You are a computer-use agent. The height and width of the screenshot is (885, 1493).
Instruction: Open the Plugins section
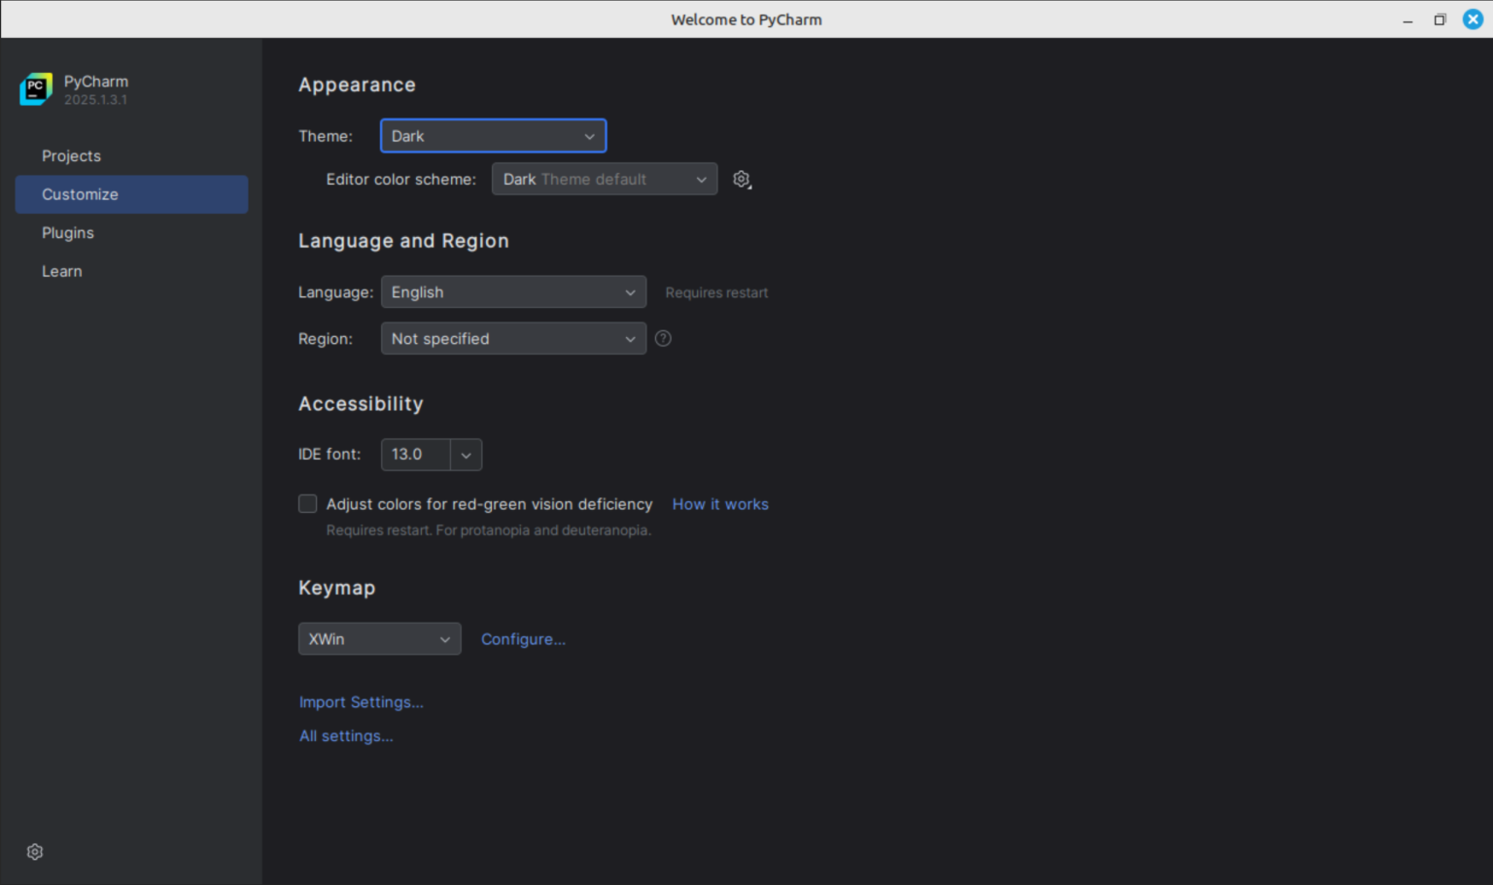[68, 233]
